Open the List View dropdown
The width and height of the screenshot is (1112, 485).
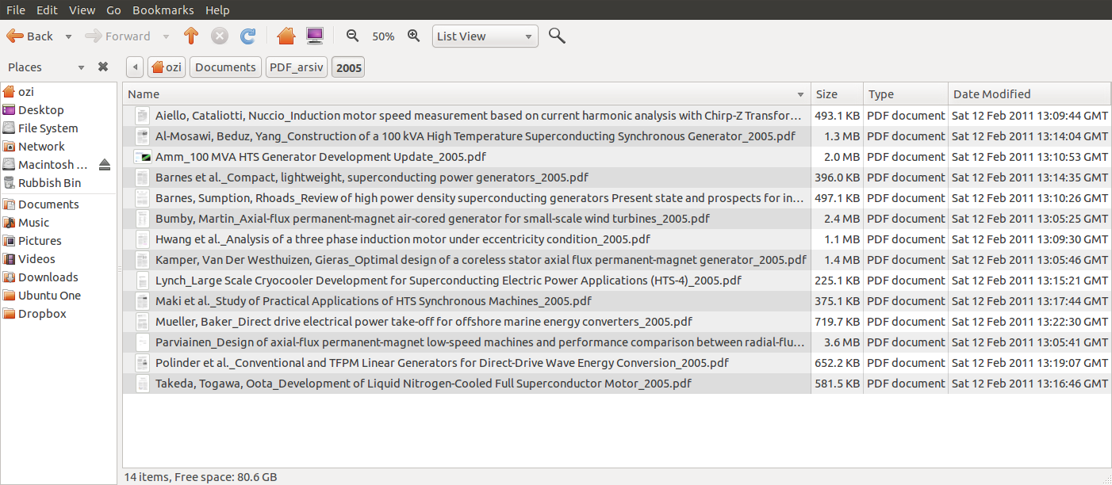click(x=485, y=36)
